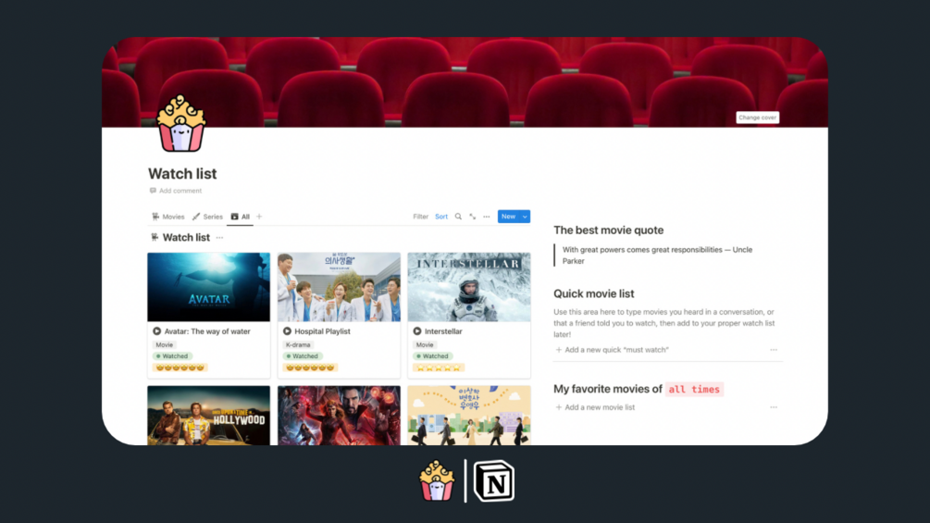Click the popcorn rating on Hospital Playlist card
930x523 pixels.
pos(310,367)
